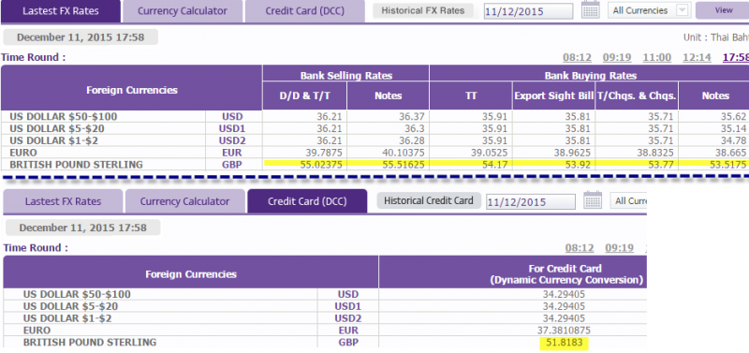This screenshot has width=749, height=353.
Task: Click EURO row in upper table
Action: [x=374, y=153]
